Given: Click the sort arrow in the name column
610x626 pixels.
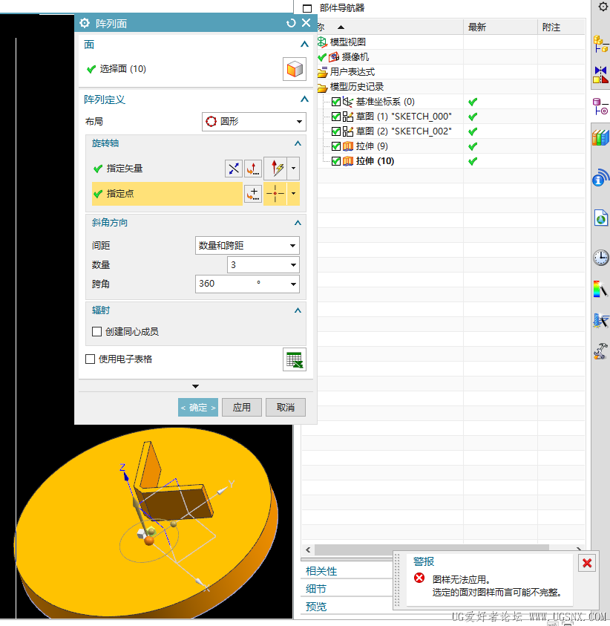Looking at the screenshot, I should tap(341, 27).
